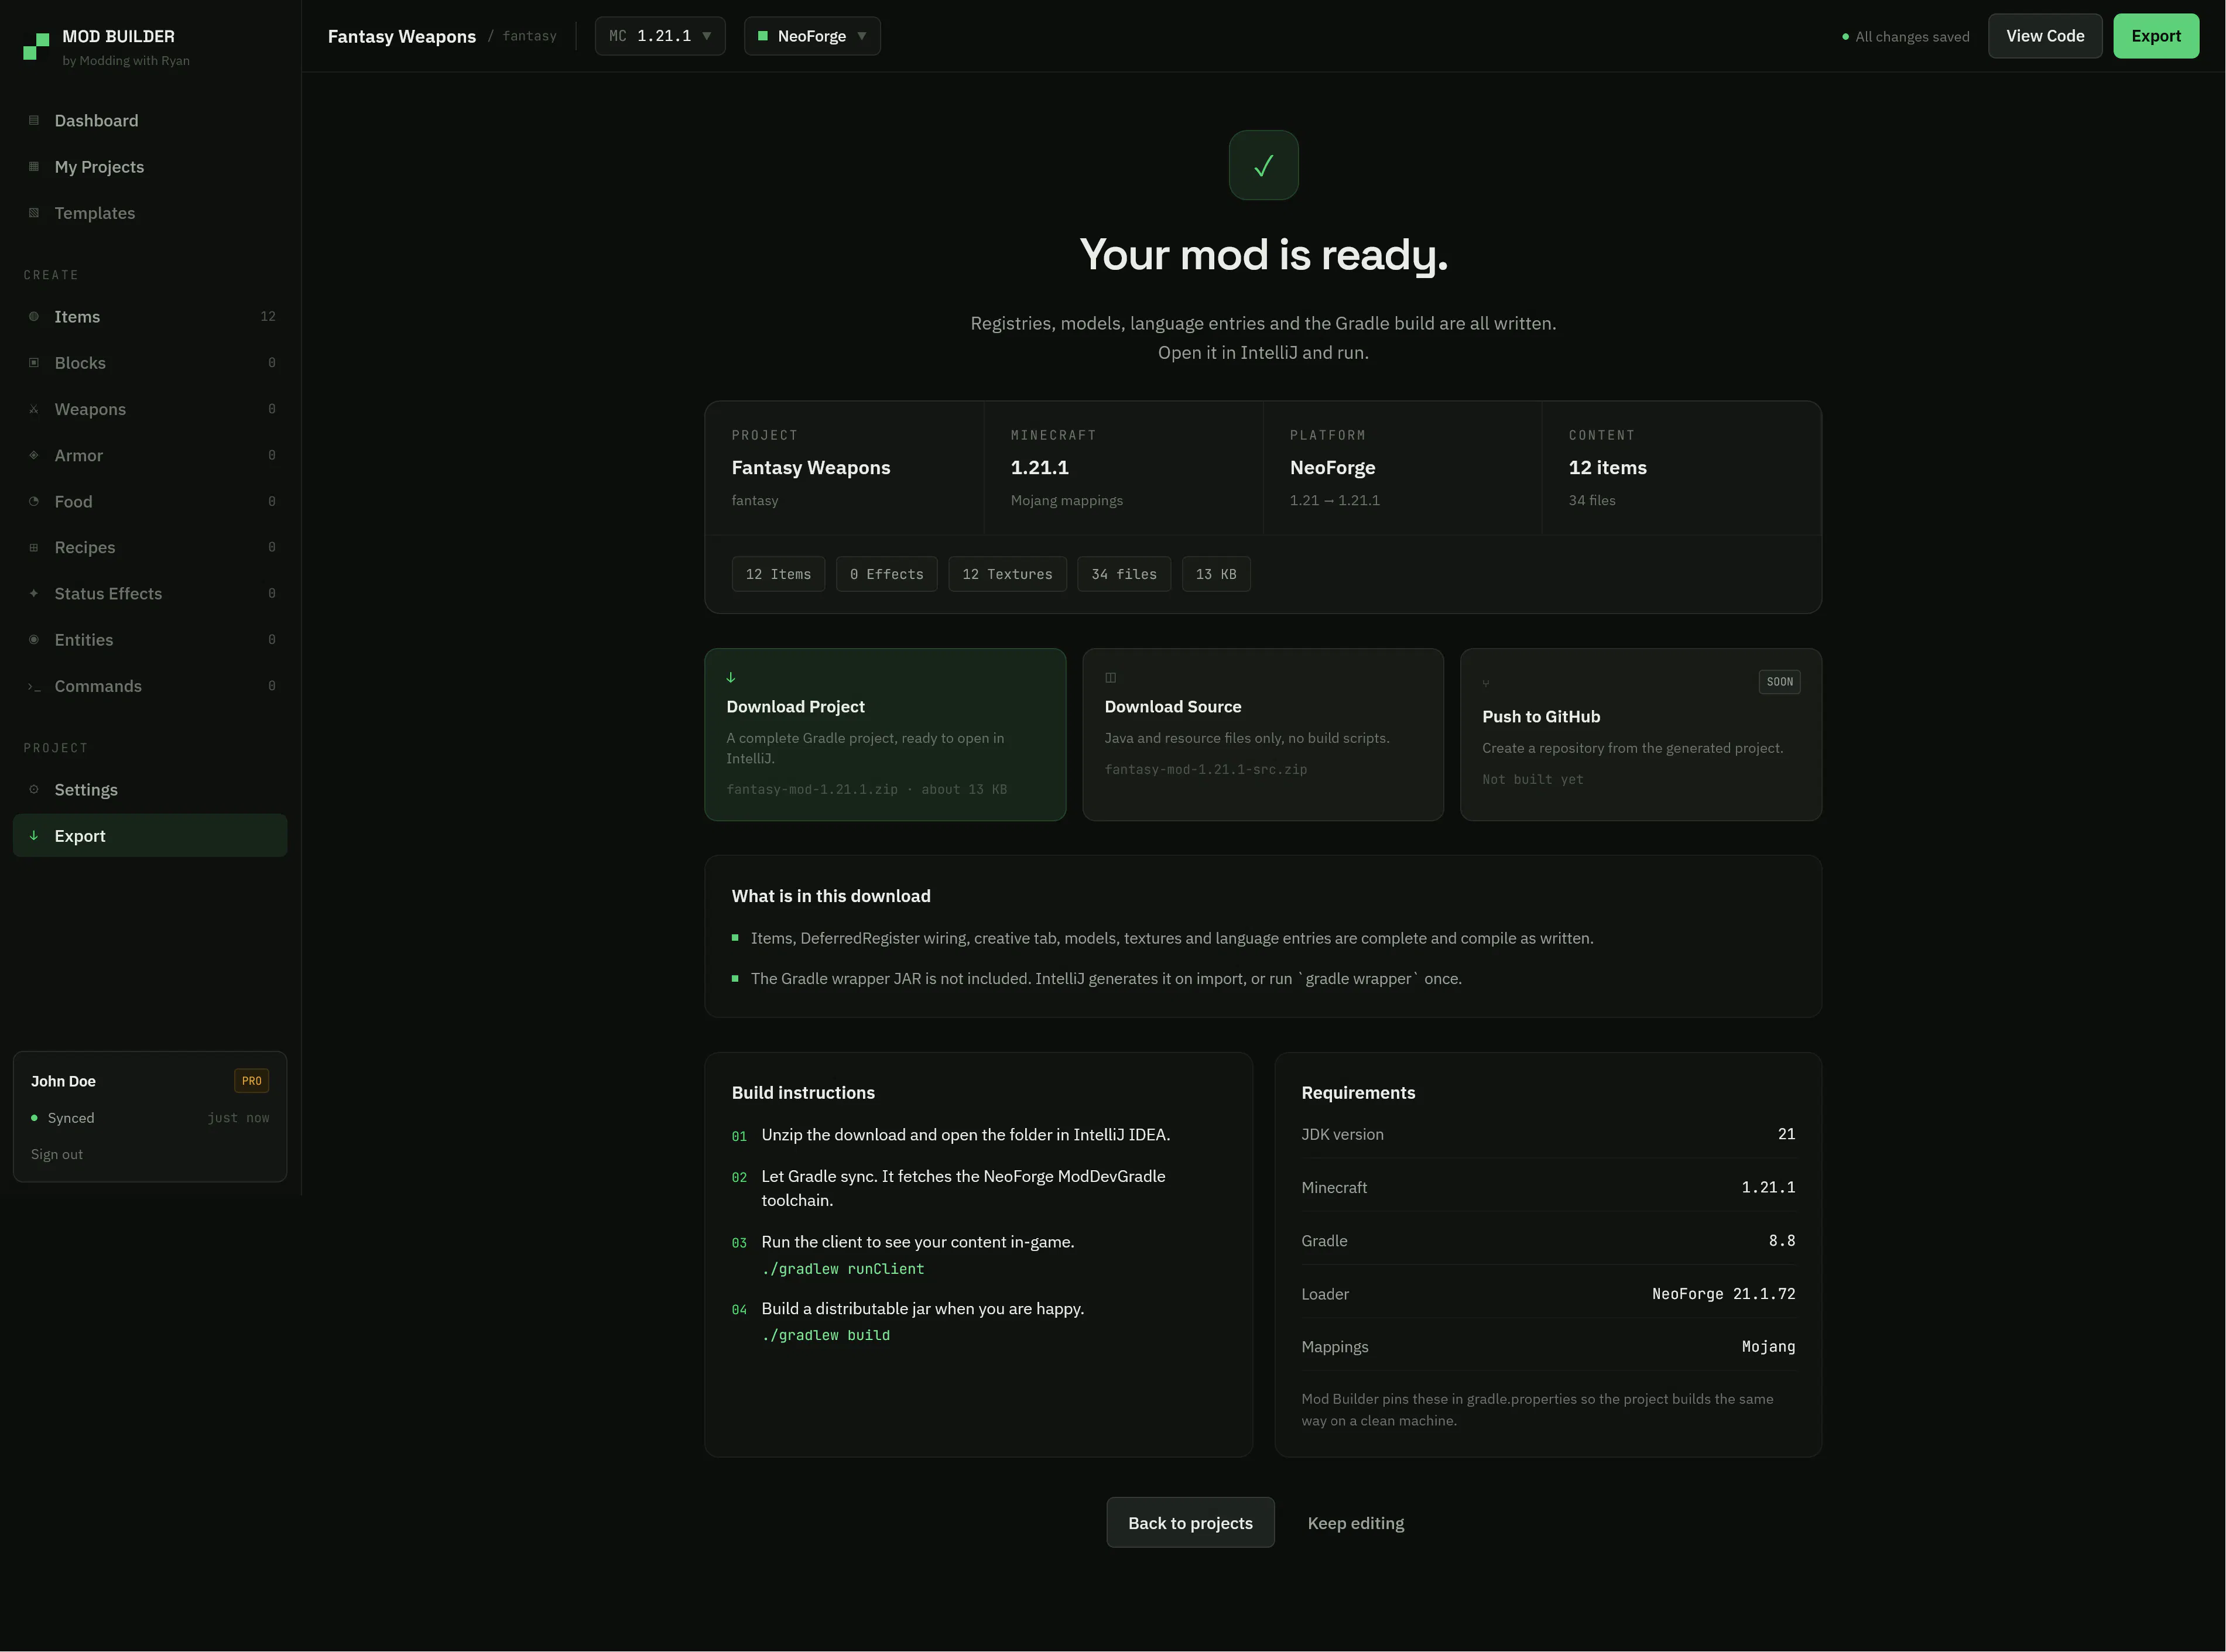Click the Weapons crossed-swords icon
The width and height of the screenshot is (2226, 1652).
tap(34, 409)
